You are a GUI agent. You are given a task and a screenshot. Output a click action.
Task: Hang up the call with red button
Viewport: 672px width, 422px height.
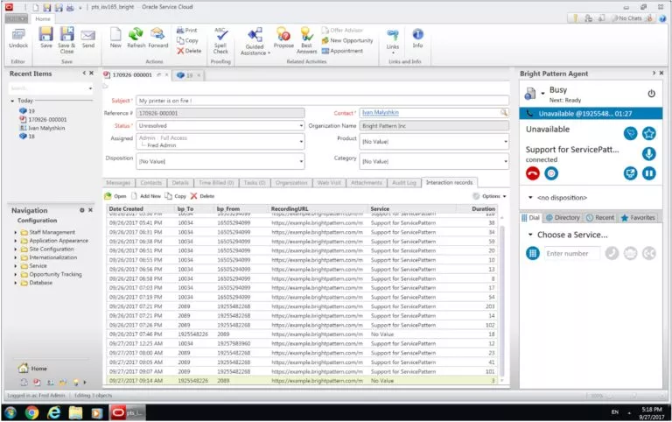pyautogui.click(x=533, y=173)
